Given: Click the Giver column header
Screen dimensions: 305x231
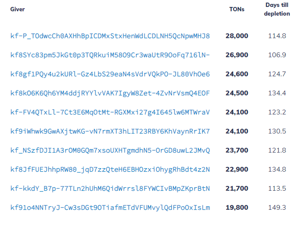Looking at the screenshot, I should click(x=18, y=10).
